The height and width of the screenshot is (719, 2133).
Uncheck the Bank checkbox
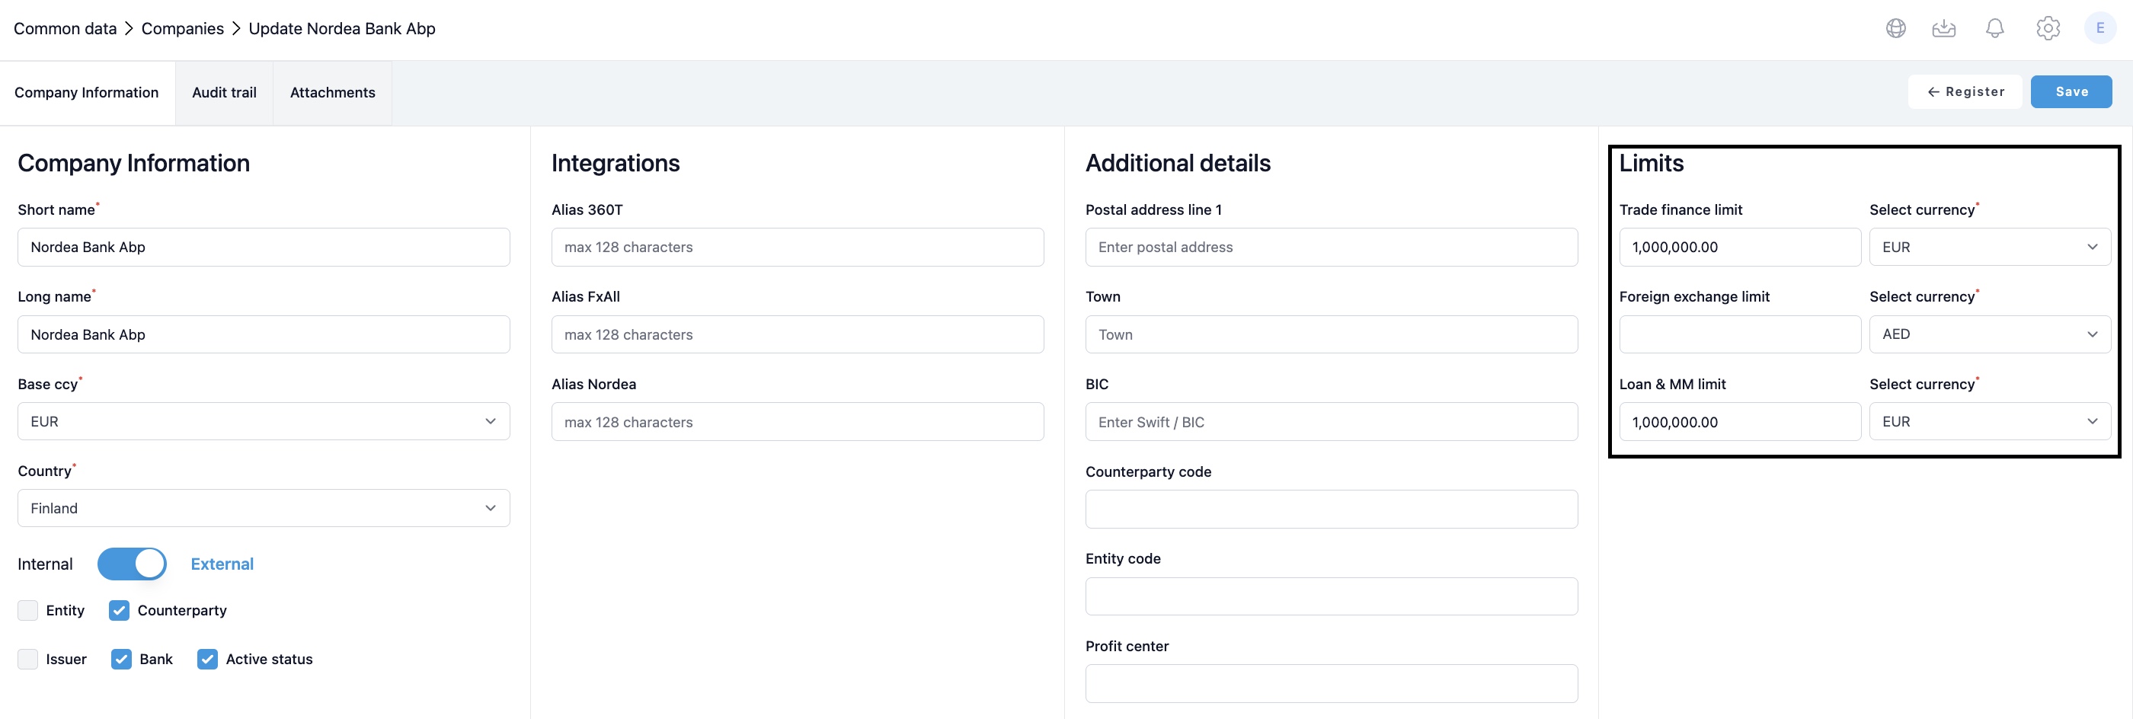pos(122,660)
